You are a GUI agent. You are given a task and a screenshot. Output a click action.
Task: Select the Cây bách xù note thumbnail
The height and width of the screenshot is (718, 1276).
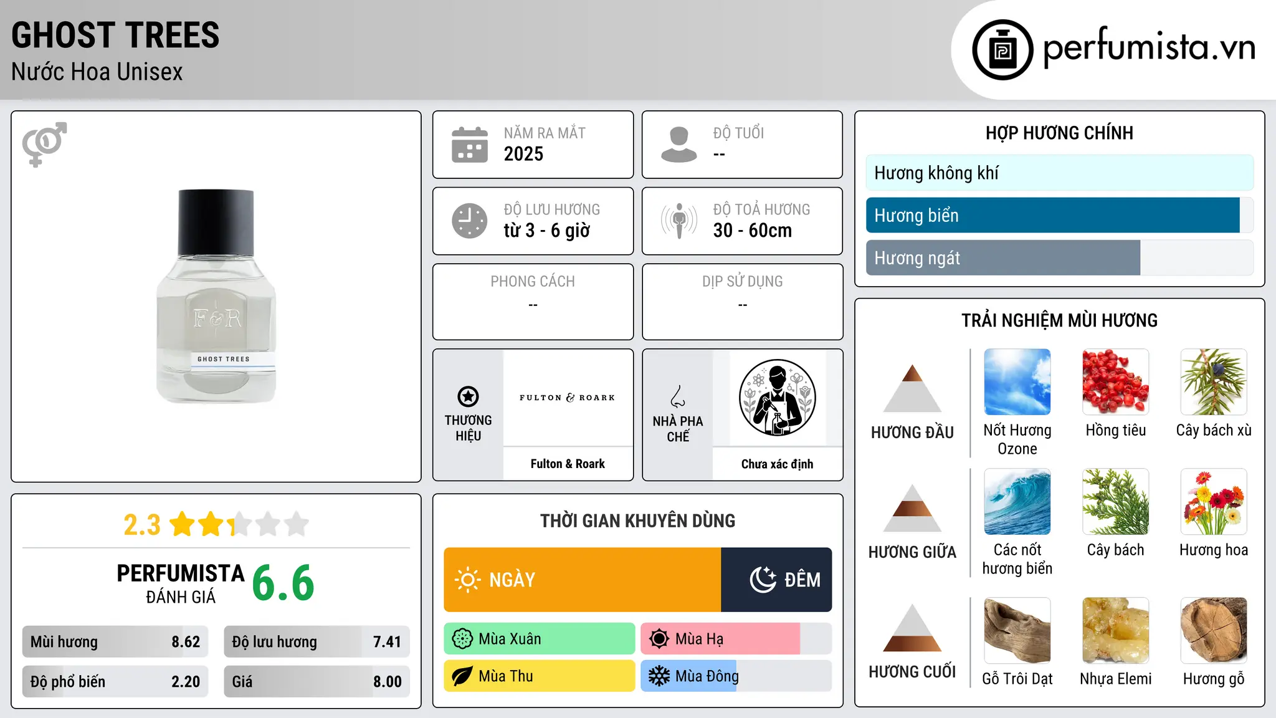tap(1214, 382)
